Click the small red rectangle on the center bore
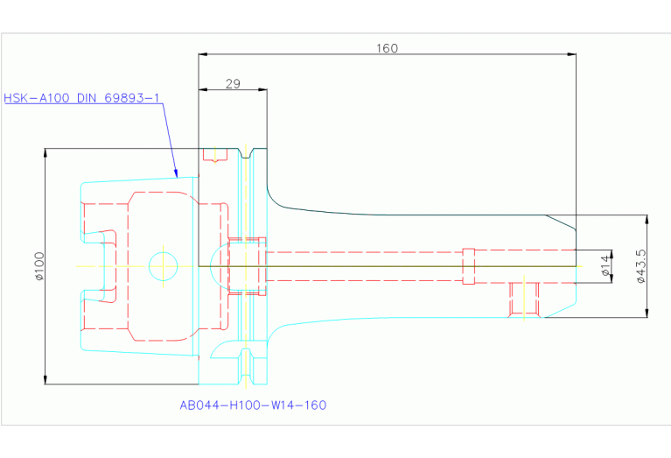The width and height of the screenshot is (671, 458). point(468,266)
